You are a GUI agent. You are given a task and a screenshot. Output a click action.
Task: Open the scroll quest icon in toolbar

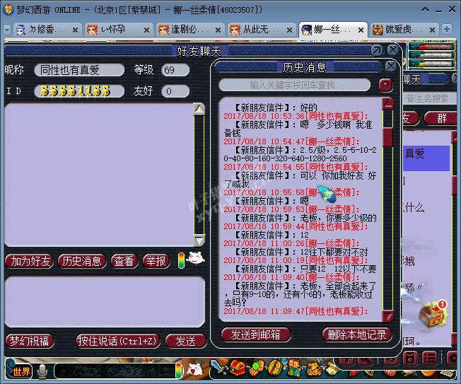(332, 368)
